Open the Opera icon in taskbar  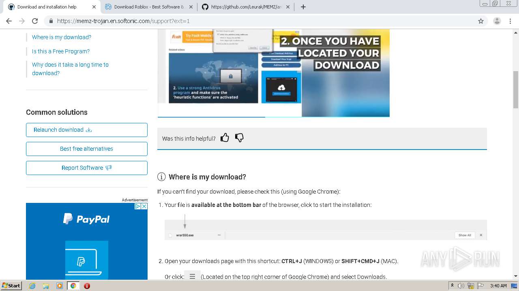click(87, 286)
